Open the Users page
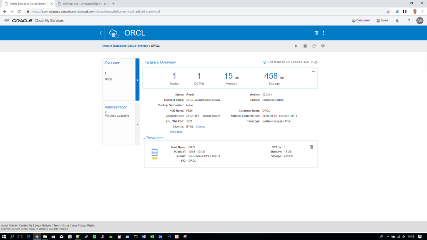The height and width of the screenshot is (240, 427). point(382,20)
